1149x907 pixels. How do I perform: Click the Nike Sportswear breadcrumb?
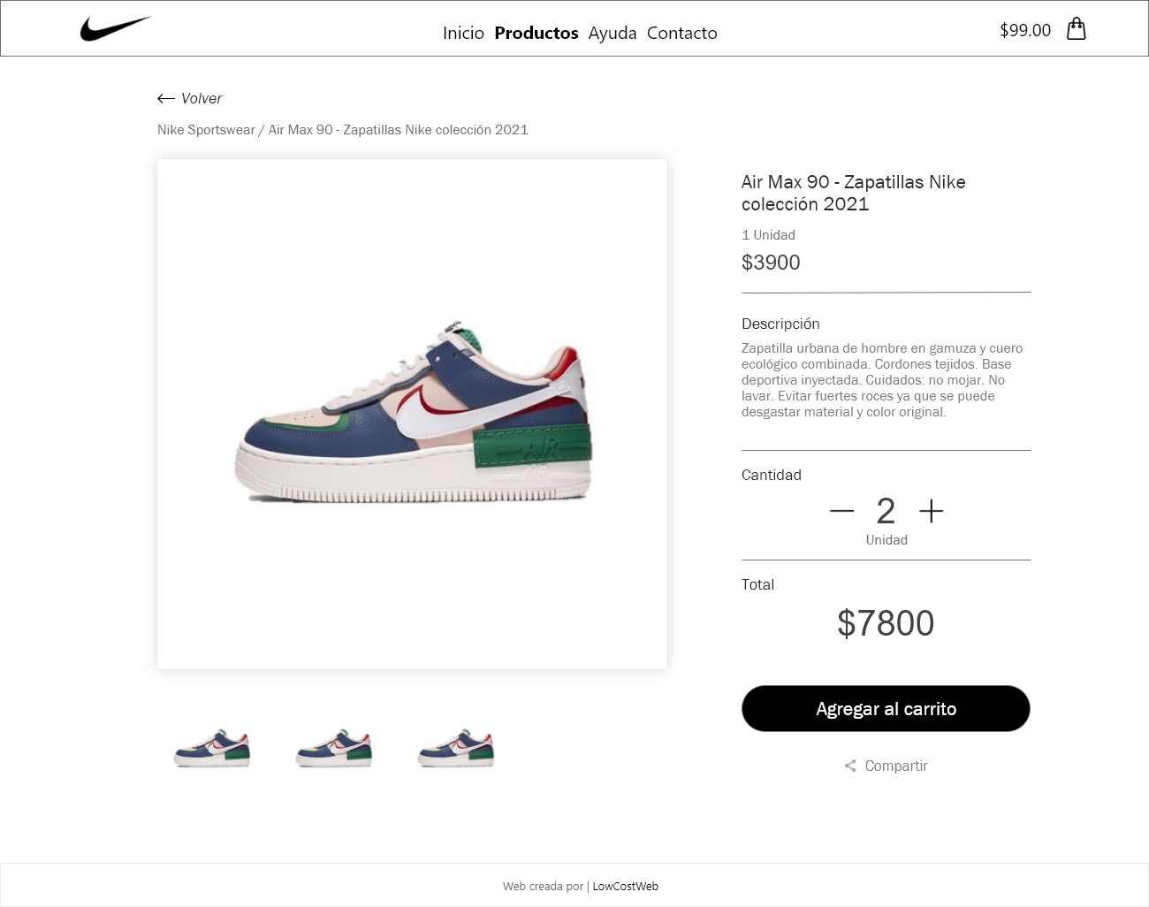click(x=206, y=130)
